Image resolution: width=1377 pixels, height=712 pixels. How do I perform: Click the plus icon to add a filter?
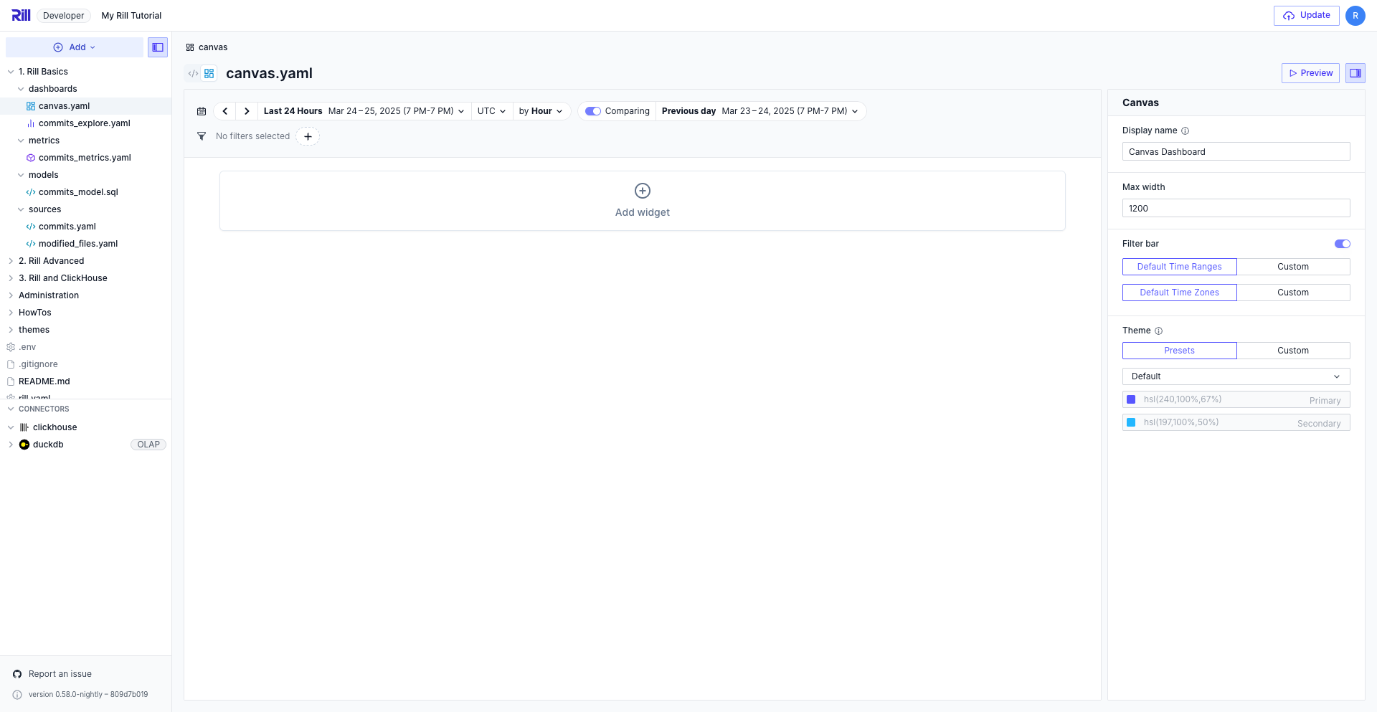[308, 136]
